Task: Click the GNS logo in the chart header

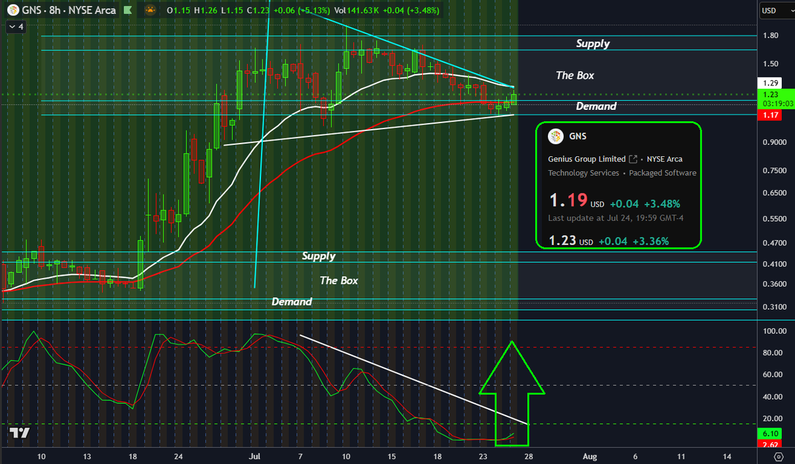Action: pyautogui.click(x=12, y=11)
